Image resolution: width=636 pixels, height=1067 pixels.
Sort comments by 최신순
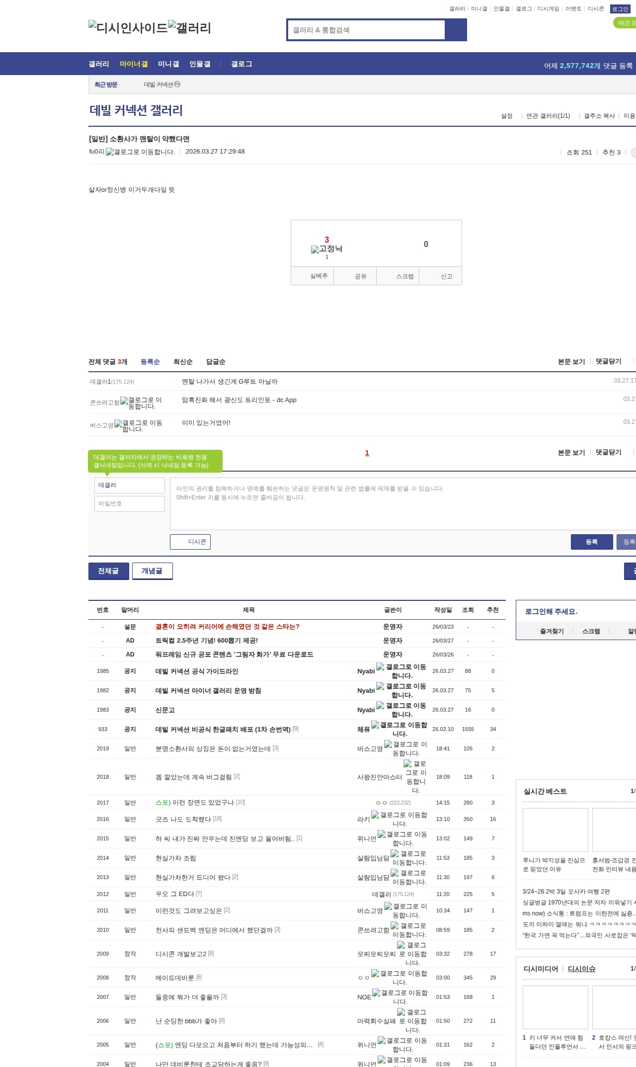pyautogui.click(x=183, y=362)
